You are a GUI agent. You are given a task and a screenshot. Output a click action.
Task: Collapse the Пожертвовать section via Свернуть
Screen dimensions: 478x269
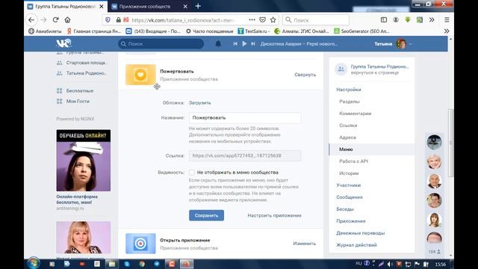click(x=305, y=75)
